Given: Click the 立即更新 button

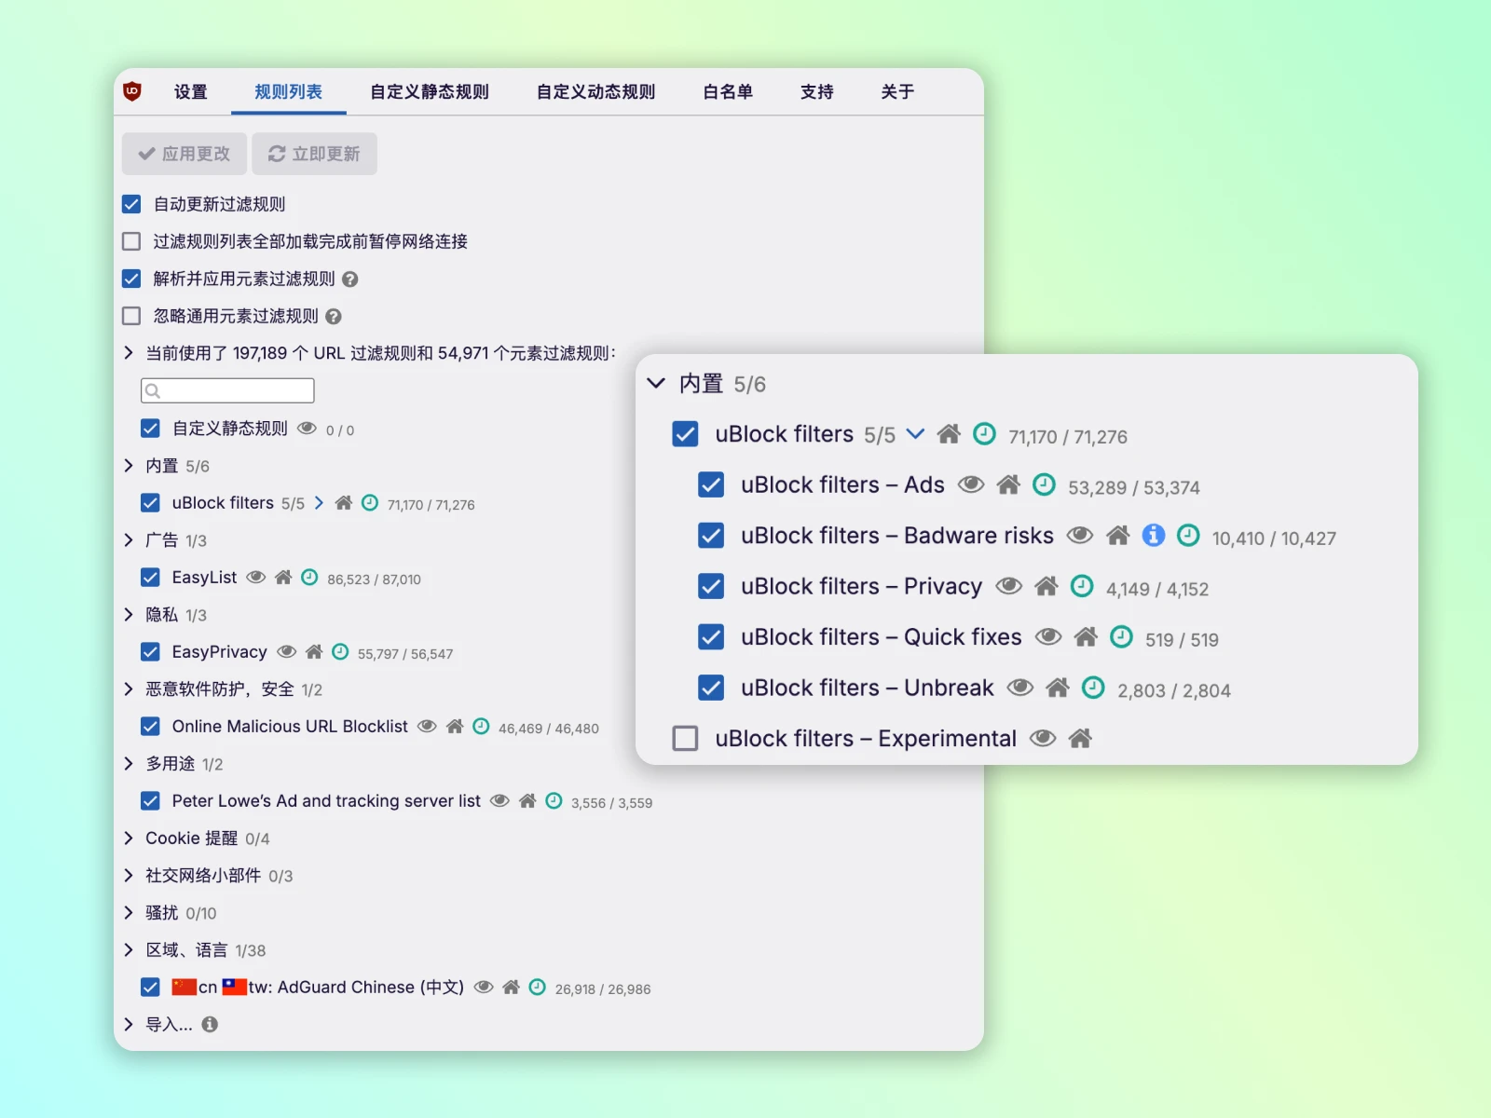Looking at the screenshot, I should (314, 154).
